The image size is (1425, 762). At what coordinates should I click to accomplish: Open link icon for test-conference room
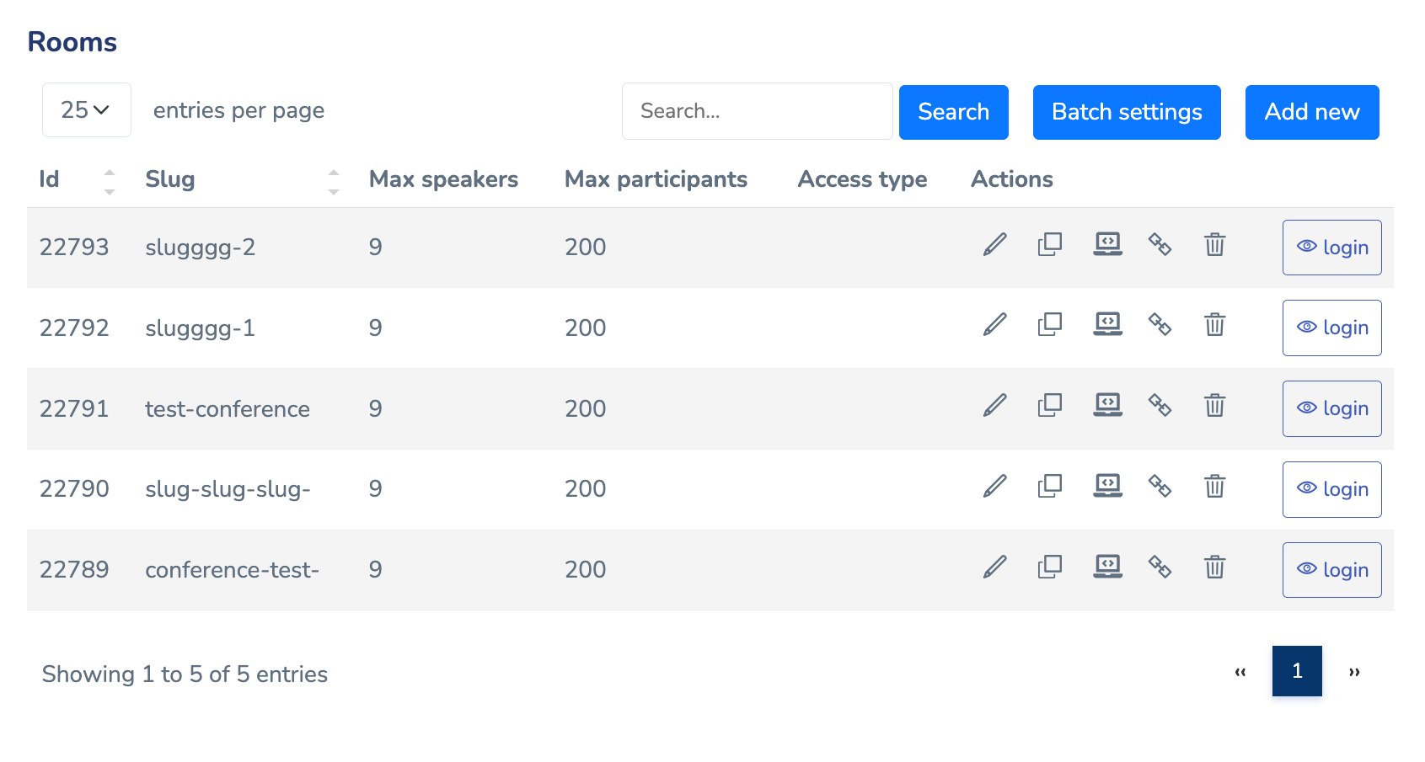point(1160,406)
